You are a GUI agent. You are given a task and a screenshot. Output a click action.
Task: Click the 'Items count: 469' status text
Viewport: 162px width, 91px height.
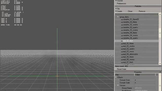coord(121,66)
